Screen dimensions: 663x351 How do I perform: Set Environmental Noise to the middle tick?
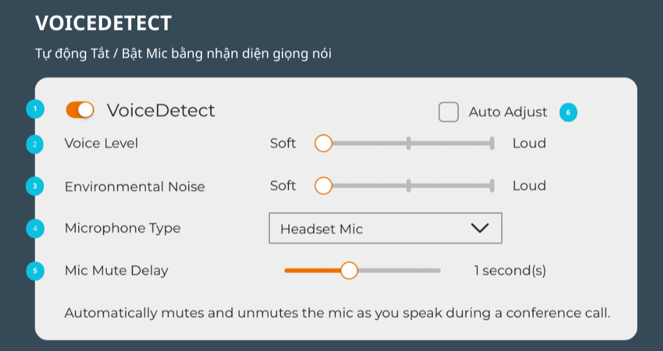(x=408, y=186)
